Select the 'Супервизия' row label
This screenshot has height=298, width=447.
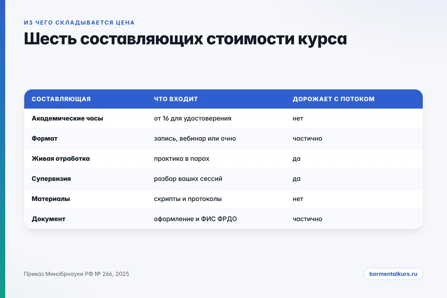pyautogui.click(x=51, y=179)
